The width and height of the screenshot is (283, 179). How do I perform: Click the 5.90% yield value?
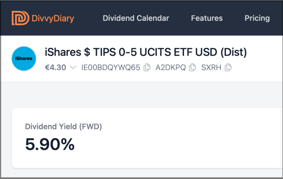tap(50, 144)
